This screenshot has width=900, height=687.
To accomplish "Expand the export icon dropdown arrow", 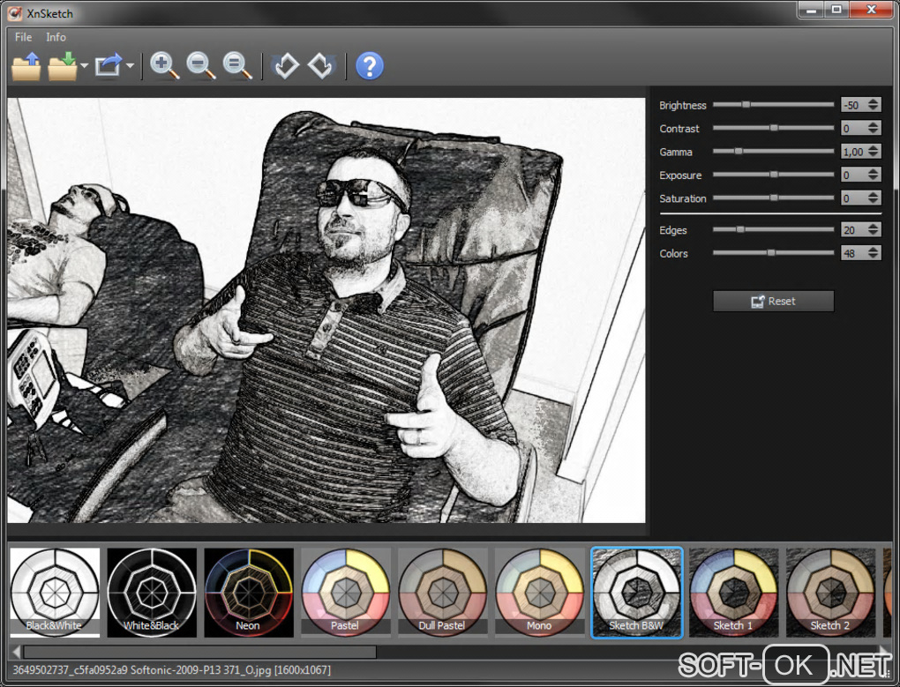I will click(x=130, y=67).
